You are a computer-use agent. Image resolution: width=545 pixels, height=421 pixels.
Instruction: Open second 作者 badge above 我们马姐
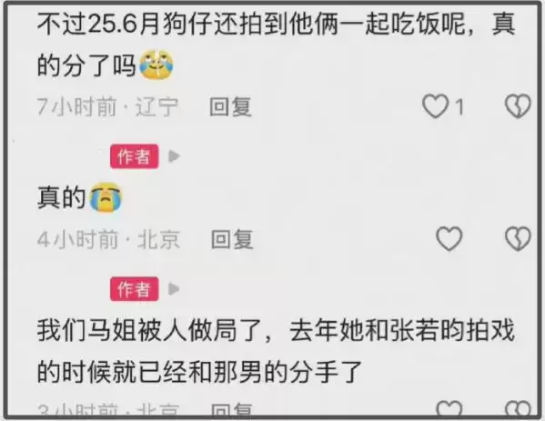click(x=134, y=288)
